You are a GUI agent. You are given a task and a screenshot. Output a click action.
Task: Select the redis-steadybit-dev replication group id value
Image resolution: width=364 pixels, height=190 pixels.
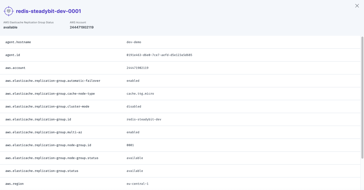(x=144, y=120)
